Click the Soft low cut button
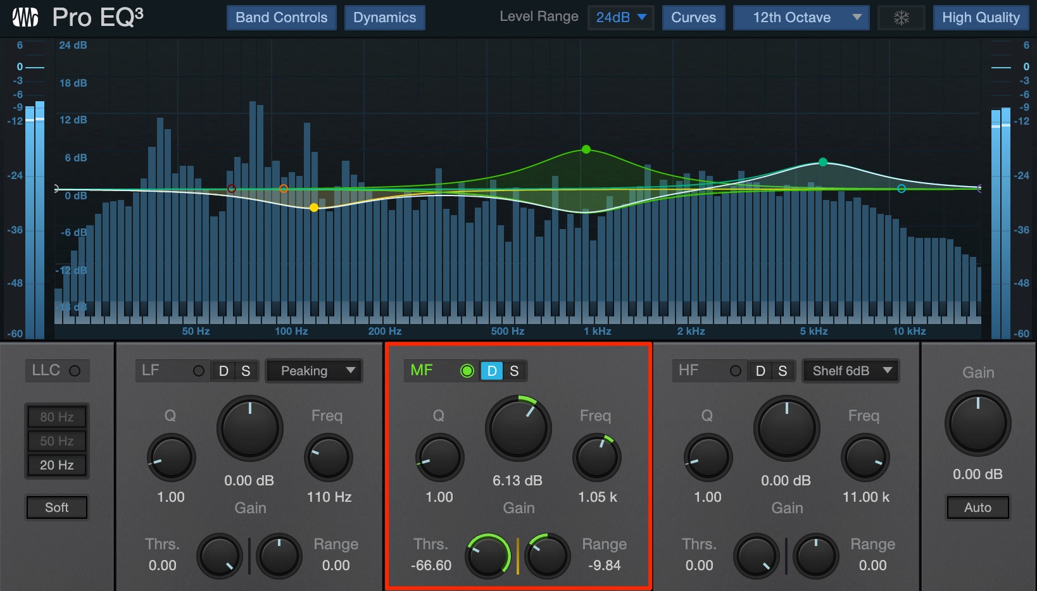 point(57,507)
